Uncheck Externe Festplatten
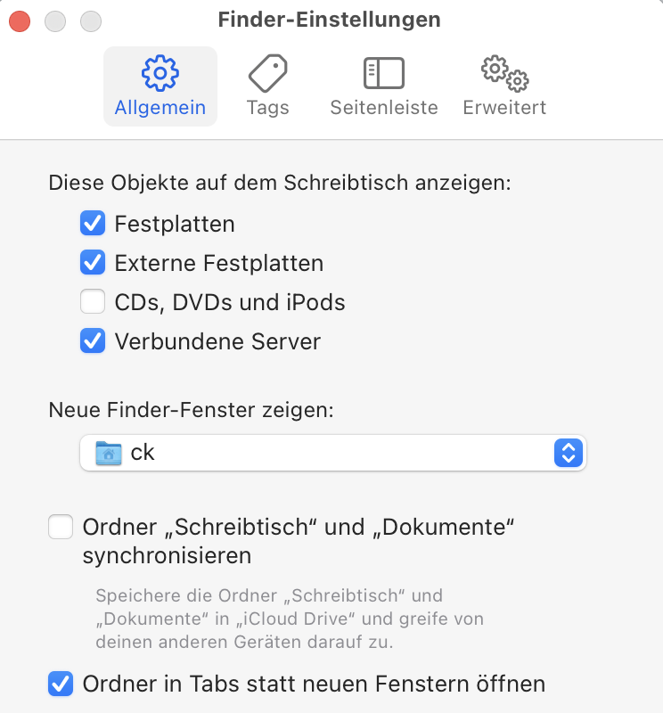663x713 pixels. [x=93, y=263]
